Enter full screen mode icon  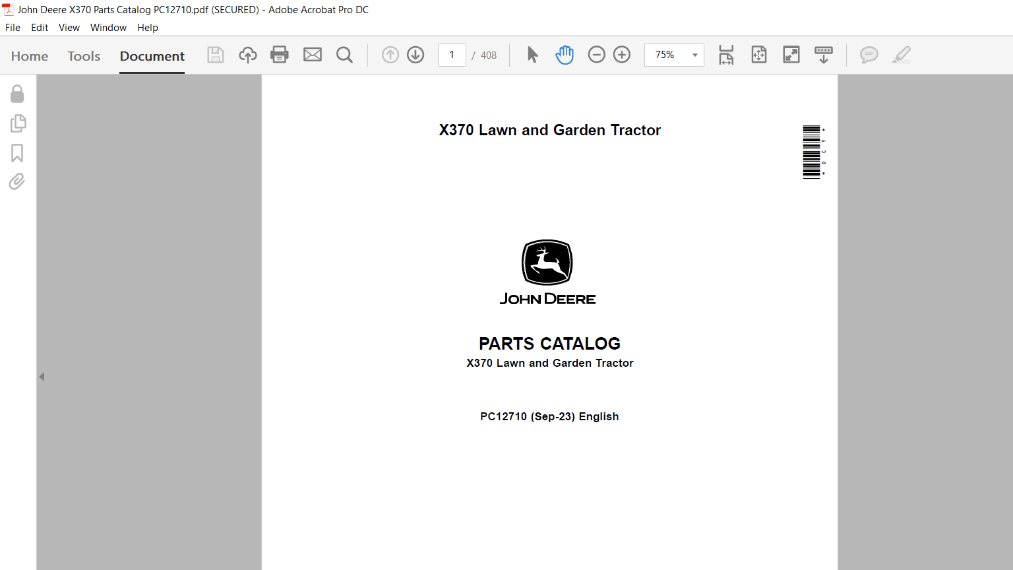[x=791, y=55]
